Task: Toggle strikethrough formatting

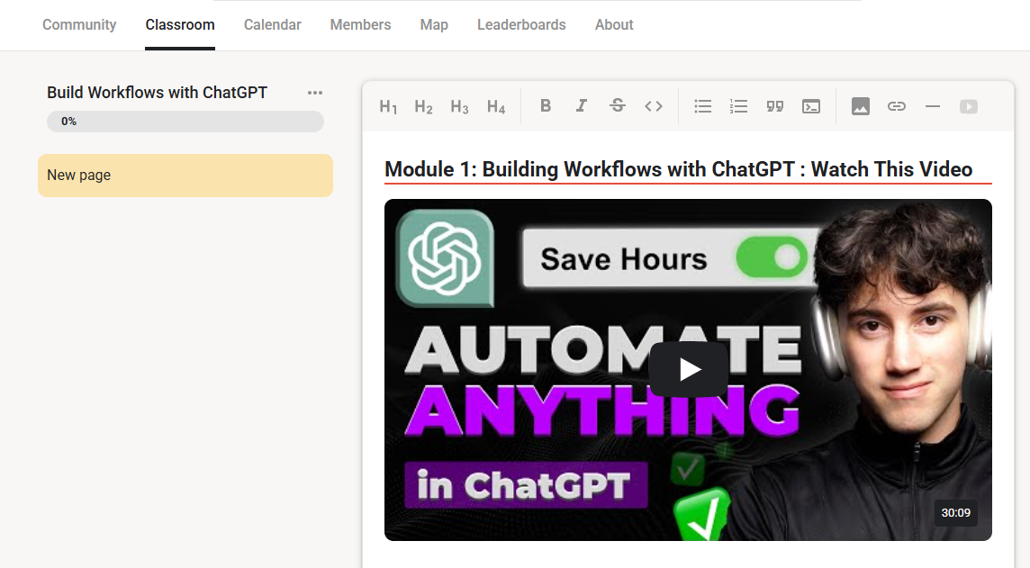Action: (x=618, y=105)
